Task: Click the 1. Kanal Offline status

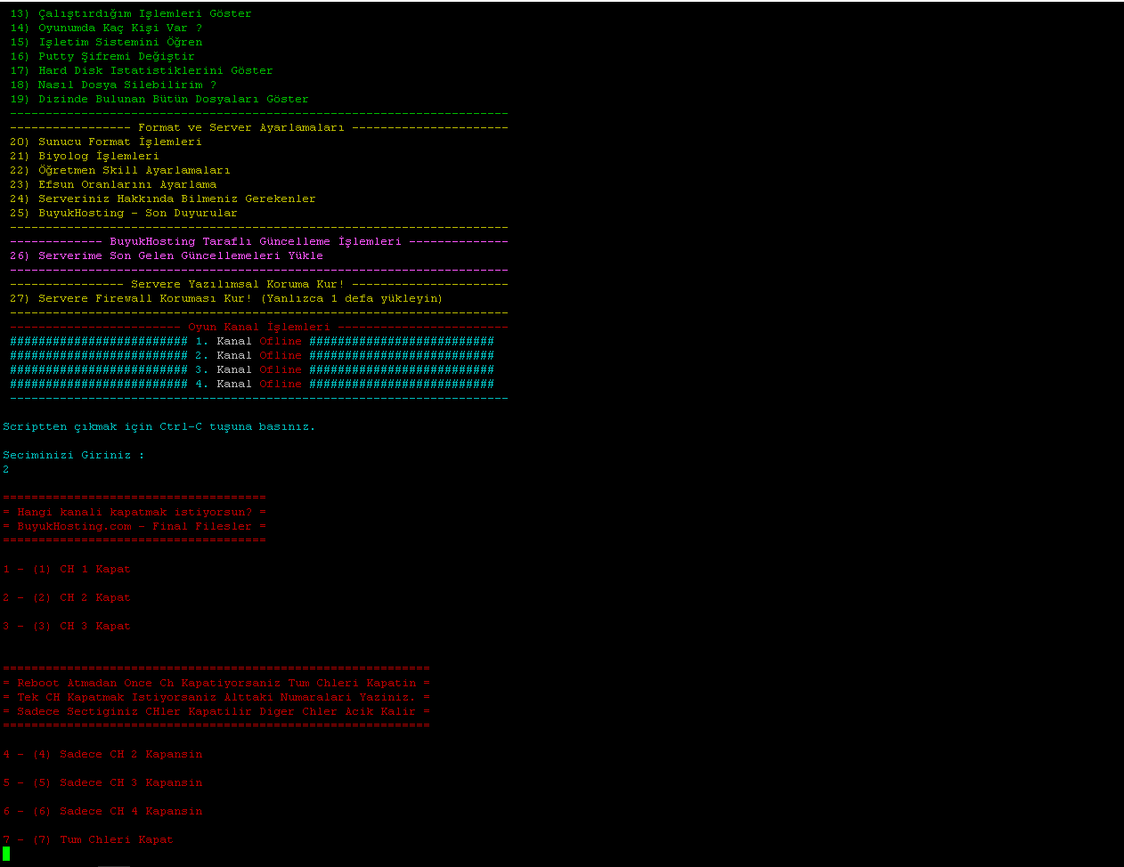Action: [x=280, y=342]
